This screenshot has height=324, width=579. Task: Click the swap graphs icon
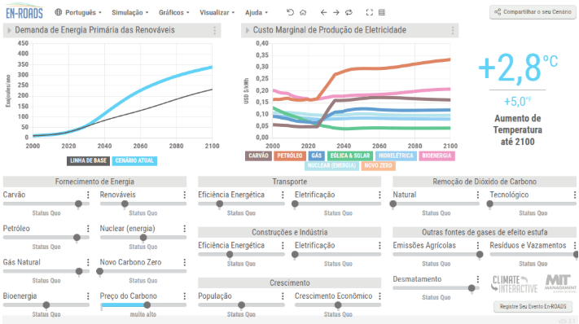(x=349, y=12)
